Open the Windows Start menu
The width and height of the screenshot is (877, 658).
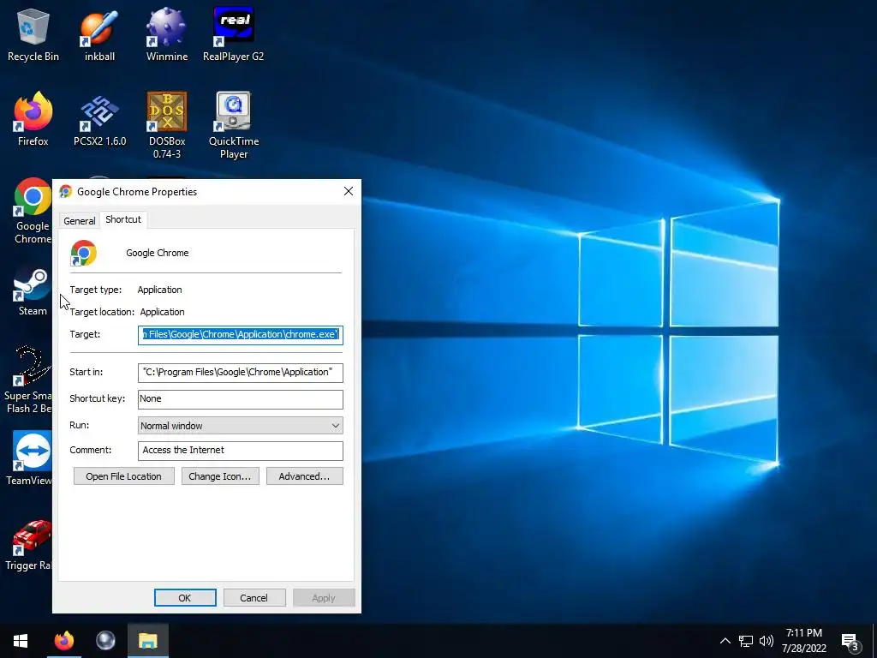(x=21, y=641)
